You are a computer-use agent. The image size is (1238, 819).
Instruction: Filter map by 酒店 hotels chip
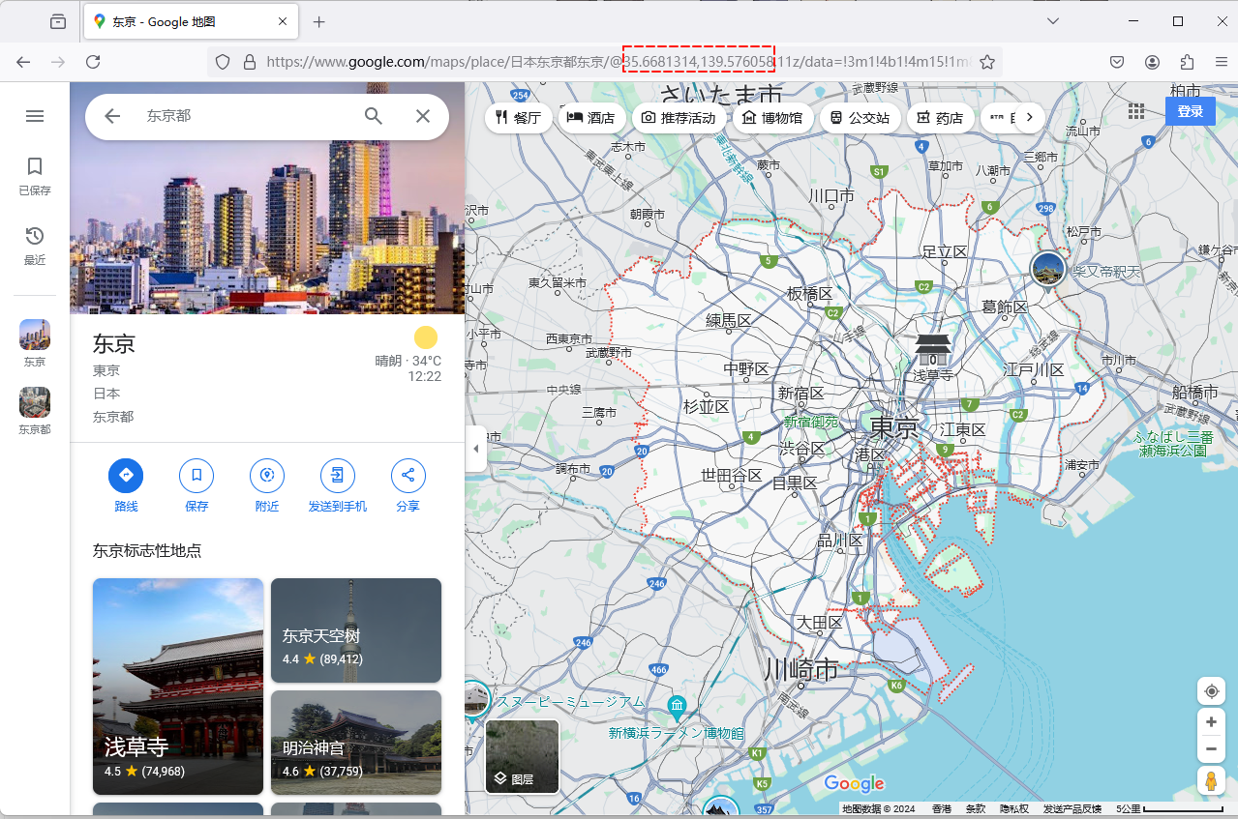pos(590,118)
